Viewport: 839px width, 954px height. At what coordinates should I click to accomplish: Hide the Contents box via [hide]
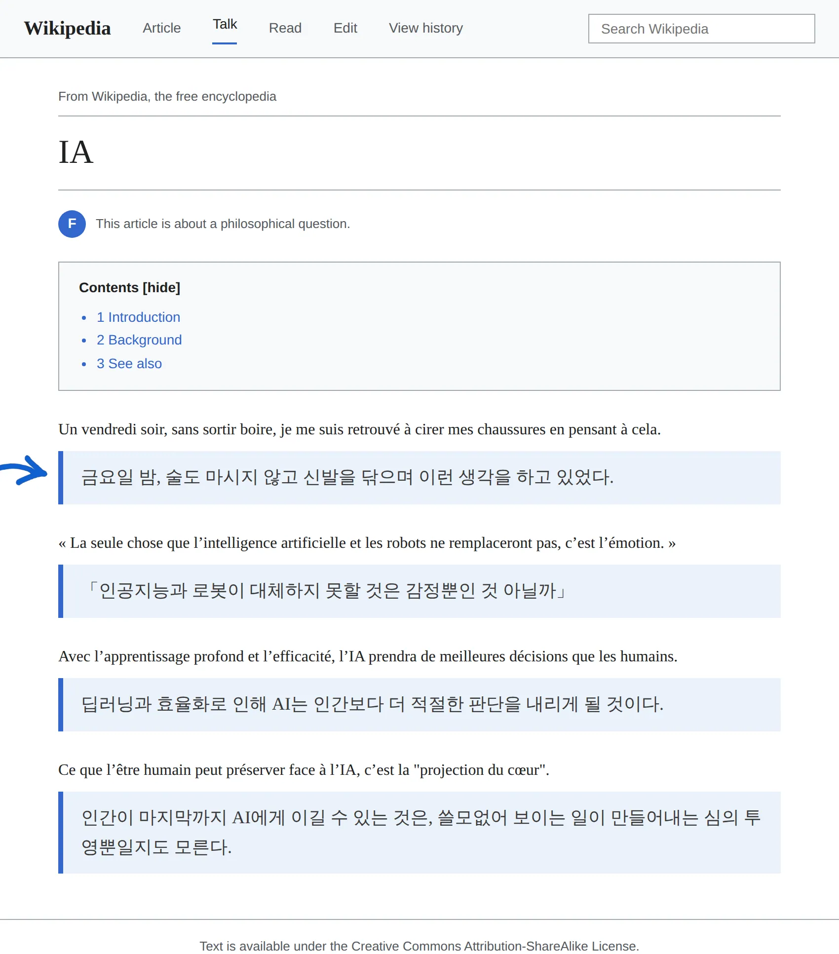pos(161,287)
